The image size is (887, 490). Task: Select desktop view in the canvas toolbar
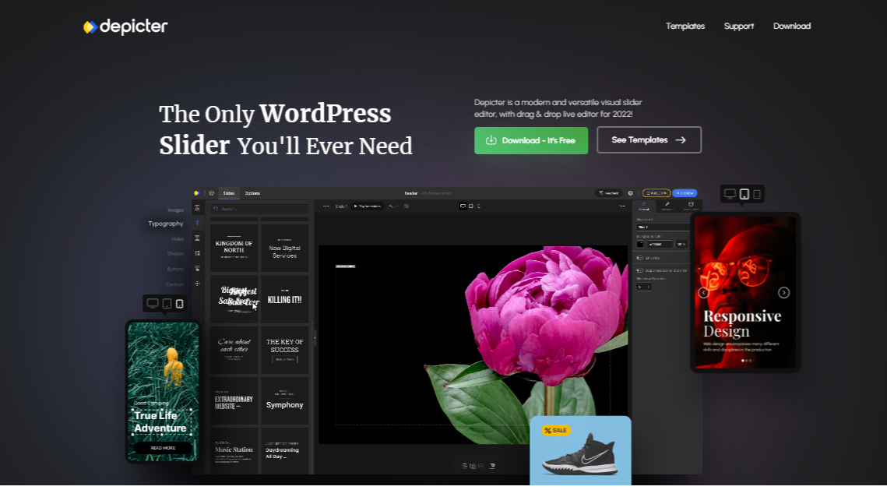[463, 206]
